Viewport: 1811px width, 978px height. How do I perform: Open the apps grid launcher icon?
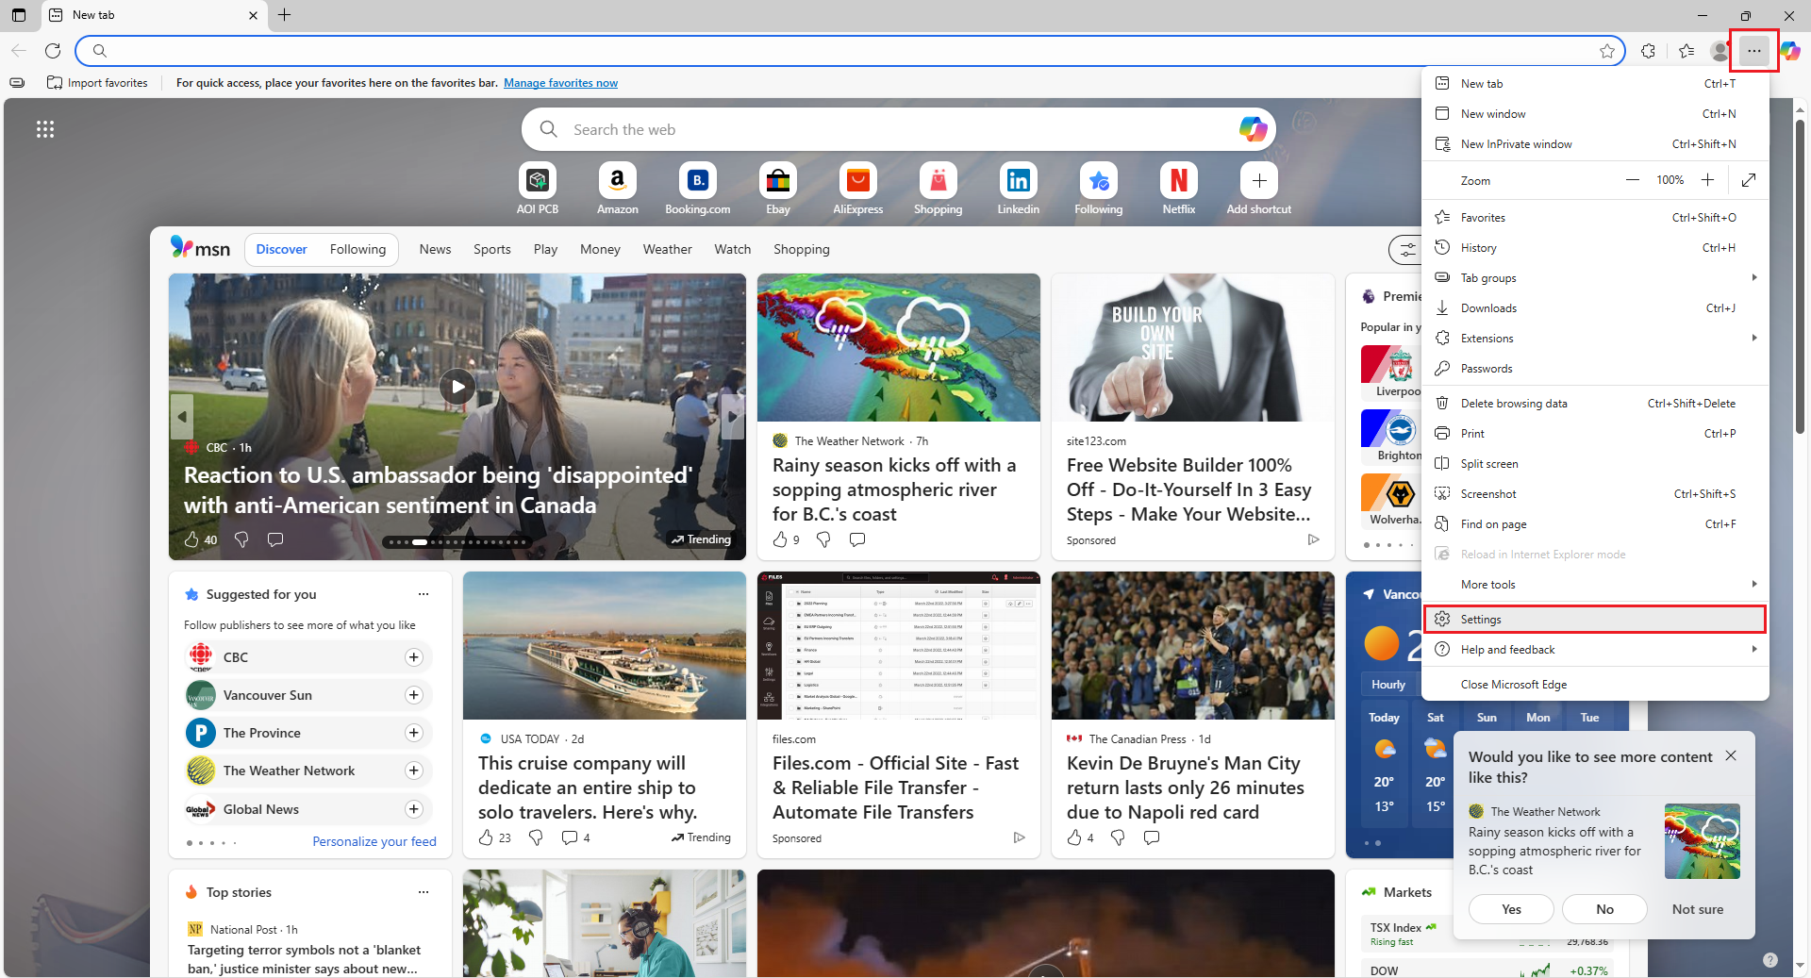(45, 129)
